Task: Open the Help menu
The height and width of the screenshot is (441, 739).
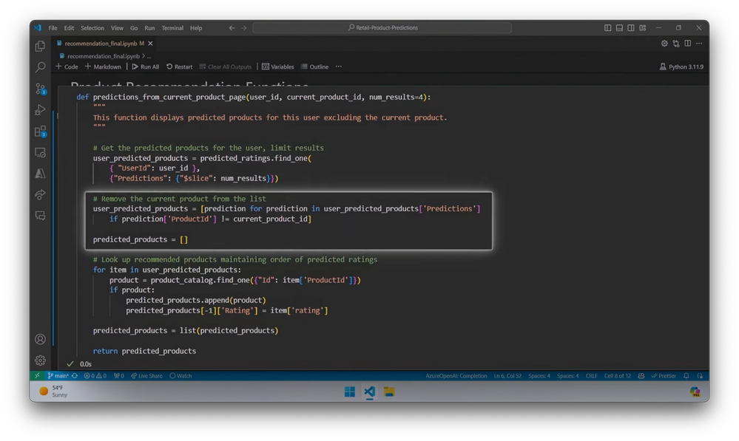Action: tap(196, 28)
